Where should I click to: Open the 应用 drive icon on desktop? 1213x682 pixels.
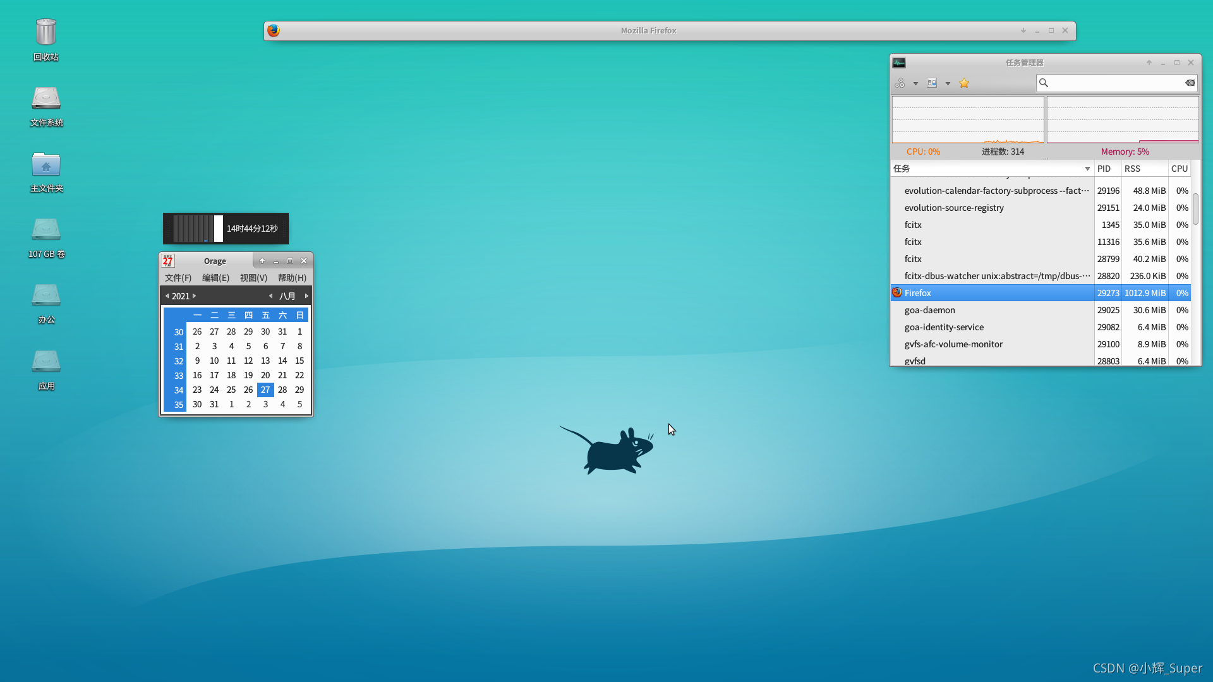pyautogui.click(x=46, y=361)
